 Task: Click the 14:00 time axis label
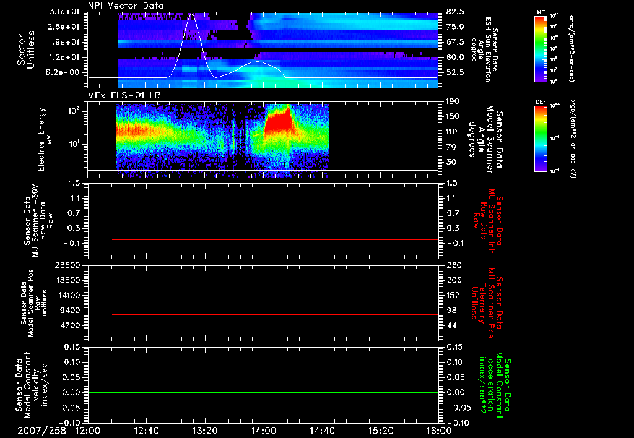(x=264, y=431)
